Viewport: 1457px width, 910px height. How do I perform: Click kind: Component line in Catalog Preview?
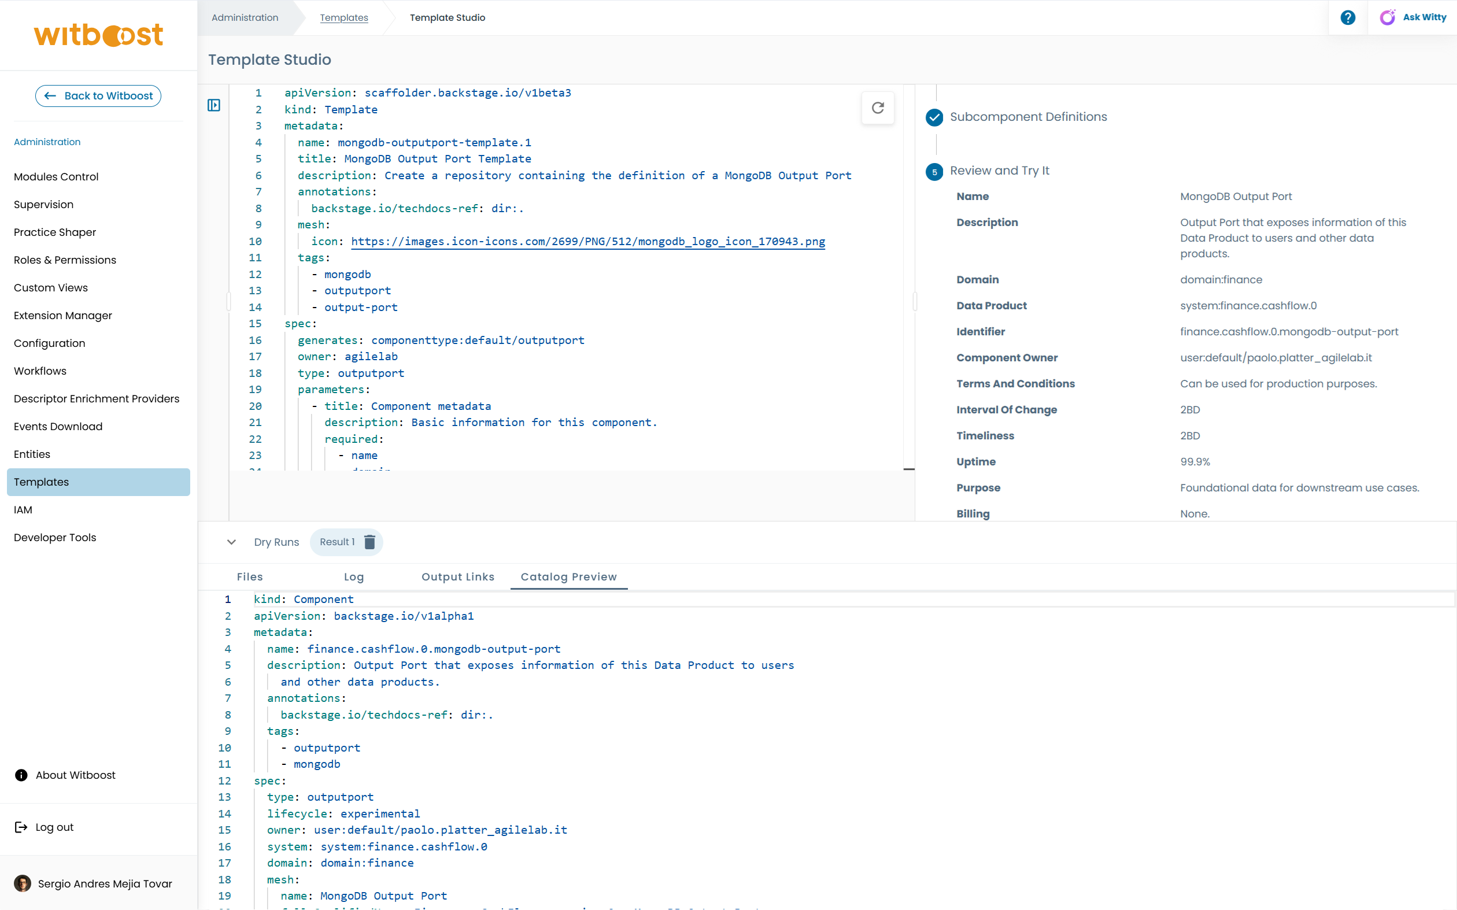coord(304,599)
